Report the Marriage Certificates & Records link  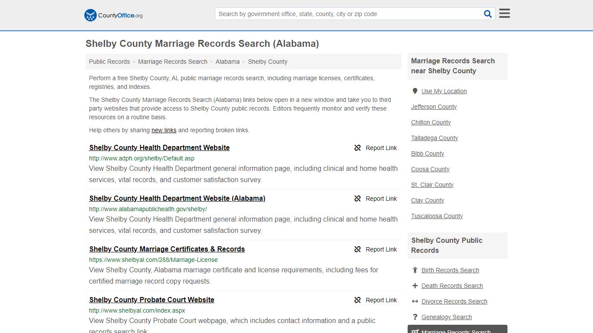pyautogui.click(x=381, y=249)
